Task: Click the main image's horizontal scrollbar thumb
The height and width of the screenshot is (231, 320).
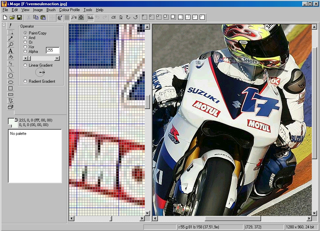Action: coord(233,219)
